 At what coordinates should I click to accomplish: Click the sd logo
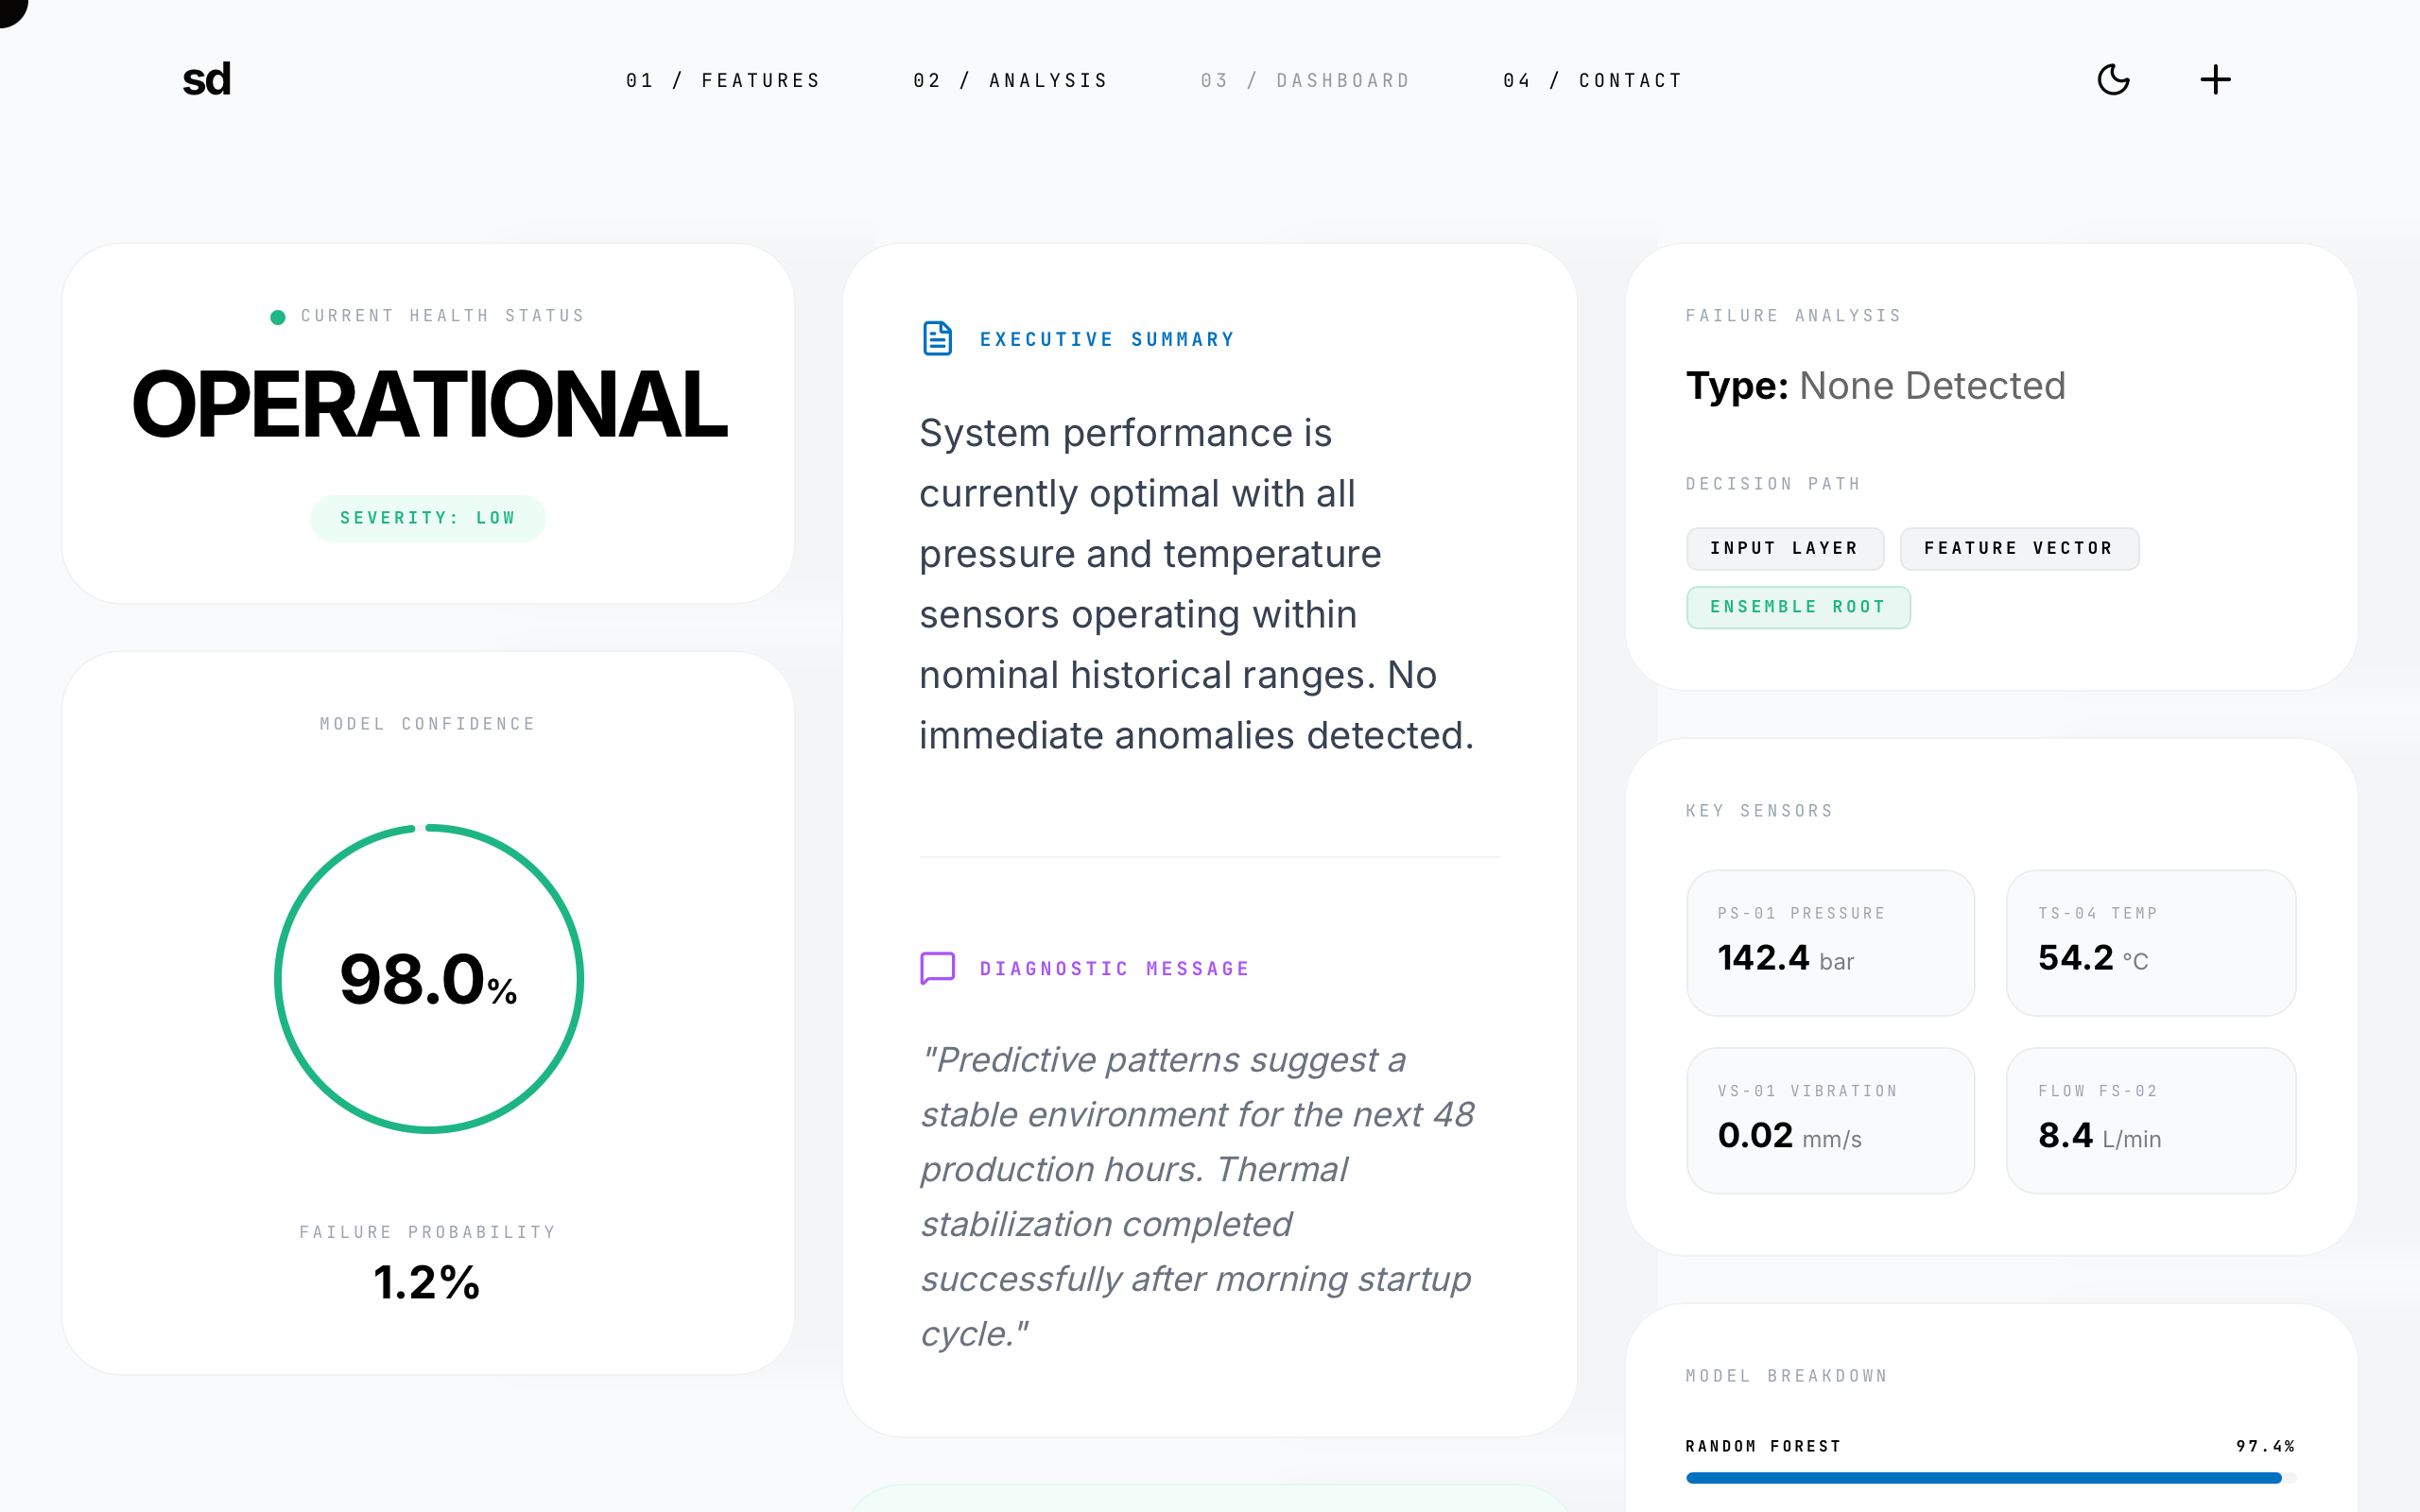(x=207, y=80)
